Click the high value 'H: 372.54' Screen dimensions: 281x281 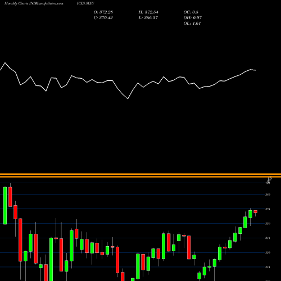(x=148, y=12)
